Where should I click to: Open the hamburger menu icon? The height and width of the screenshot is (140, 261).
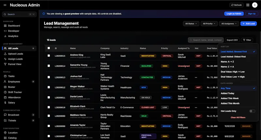coord(5,5)
